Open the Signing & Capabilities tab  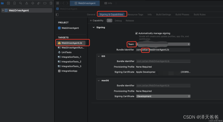pos(111,15)
